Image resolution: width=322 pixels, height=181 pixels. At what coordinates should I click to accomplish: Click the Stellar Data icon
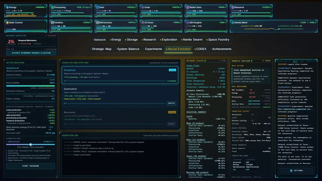pos(188,7)
